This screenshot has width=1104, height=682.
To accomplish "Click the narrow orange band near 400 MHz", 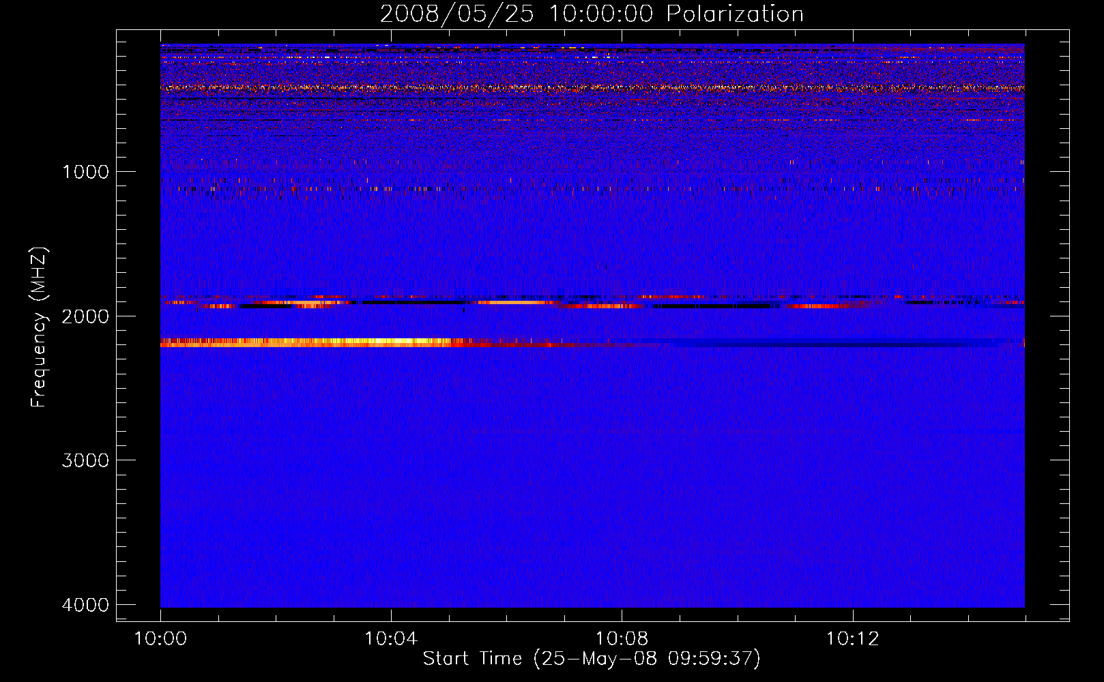I will click(592, 87).
